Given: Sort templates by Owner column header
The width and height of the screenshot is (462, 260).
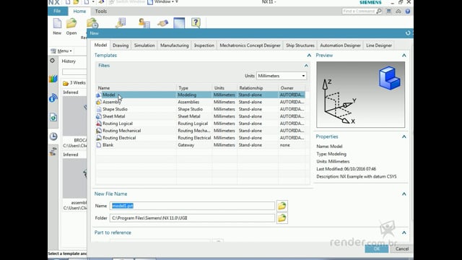Looking at the screenshot, I should click(292, 88).
